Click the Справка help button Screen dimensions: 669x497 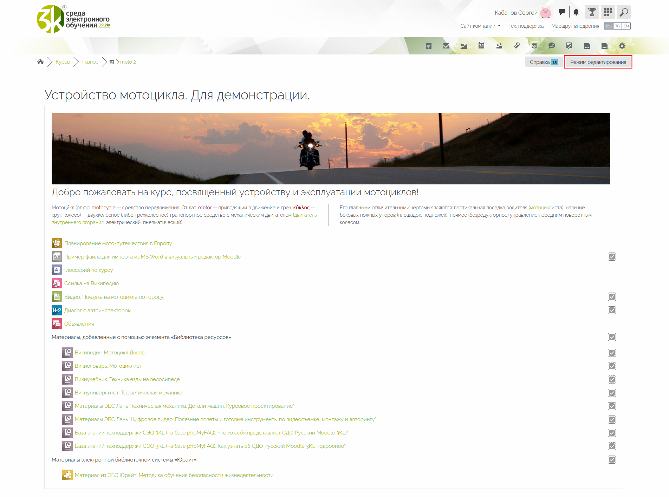tap(544, 62)
